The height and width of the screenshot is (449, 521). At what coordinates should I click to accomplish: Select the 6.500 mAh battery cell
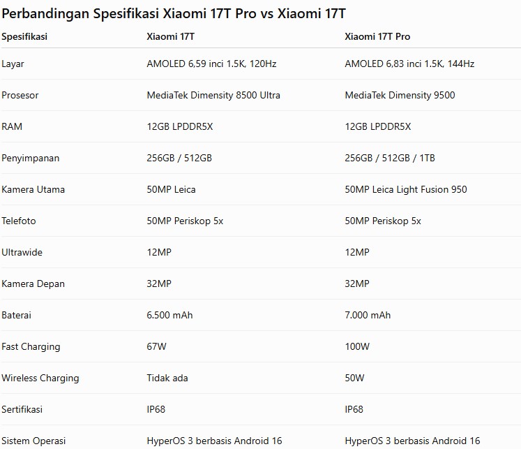169,315
